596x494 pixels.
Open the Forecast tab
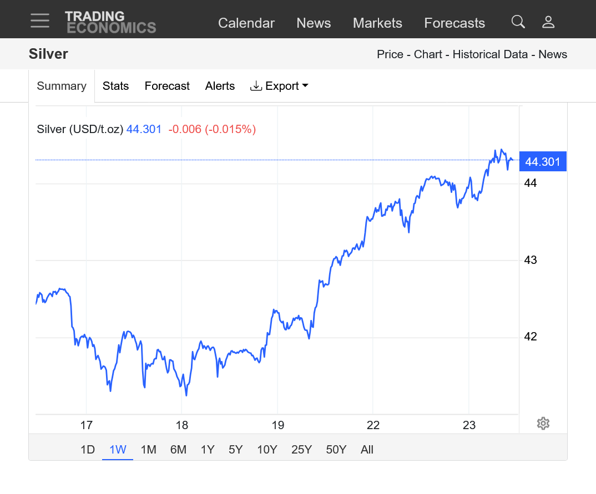coord(167,86)
